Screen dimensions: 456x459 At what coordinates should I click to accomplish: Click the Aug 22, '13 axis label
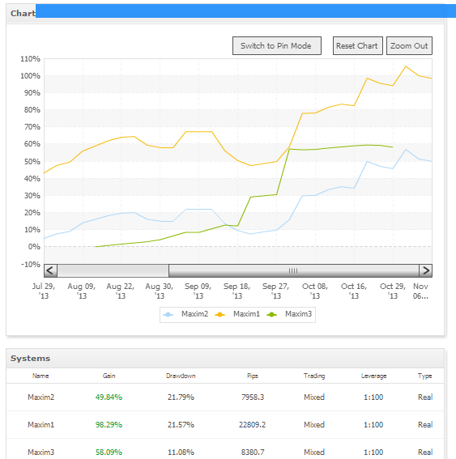coord(121,291)
